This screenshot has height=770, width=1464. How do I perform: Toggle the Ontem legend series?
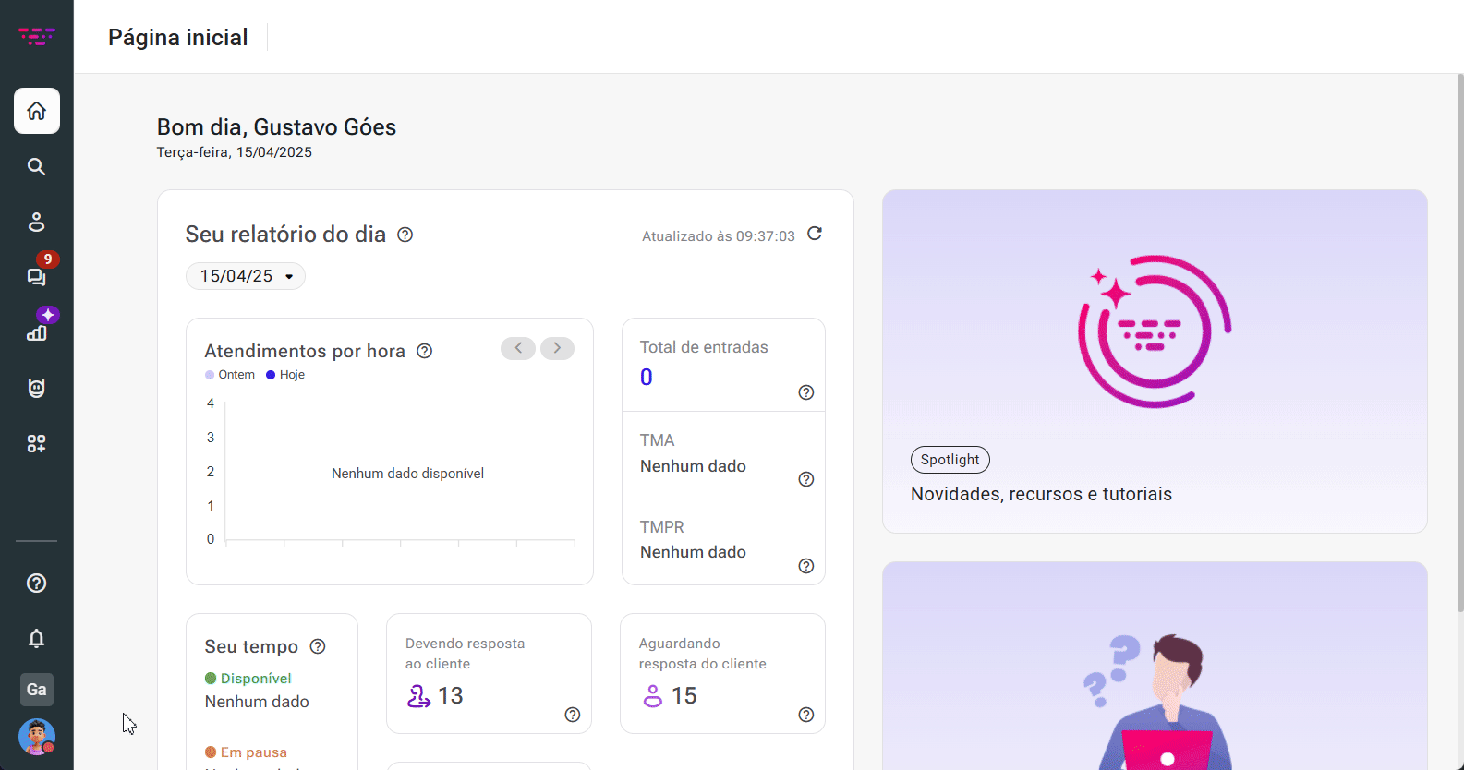[230, 375]
